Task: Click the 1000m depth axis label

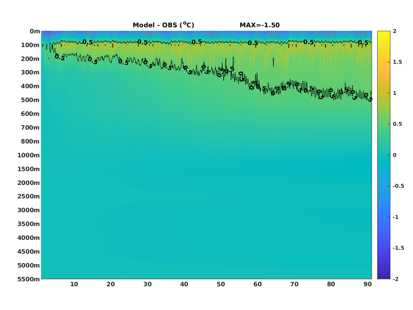Action: [x=28, y=155]
